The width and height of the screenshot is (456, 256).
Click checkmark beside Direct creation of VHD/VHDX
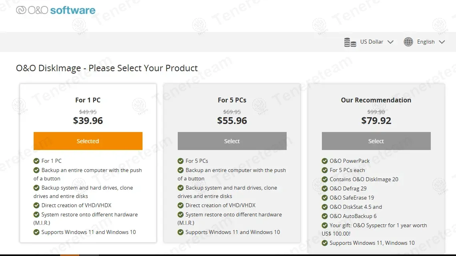[36, 205]
